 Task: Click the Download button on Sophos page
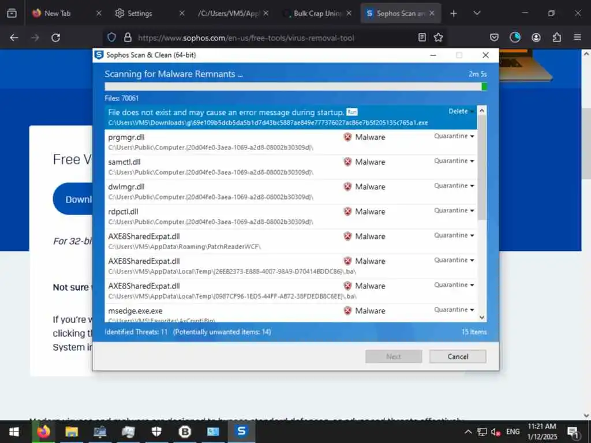[73, 199]
